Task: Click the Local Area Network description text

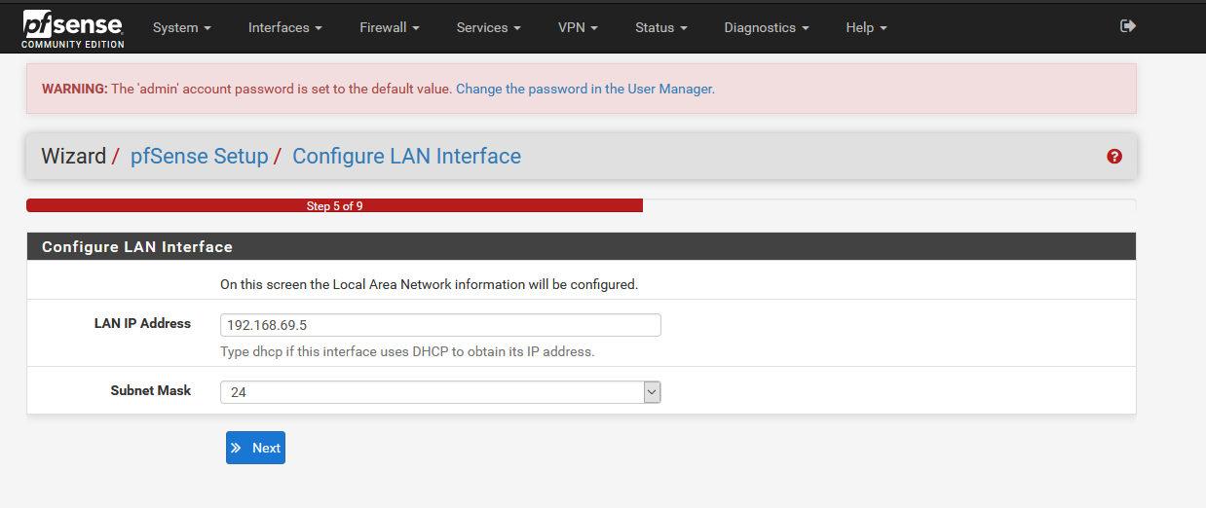Action: [x=429, y=284]
